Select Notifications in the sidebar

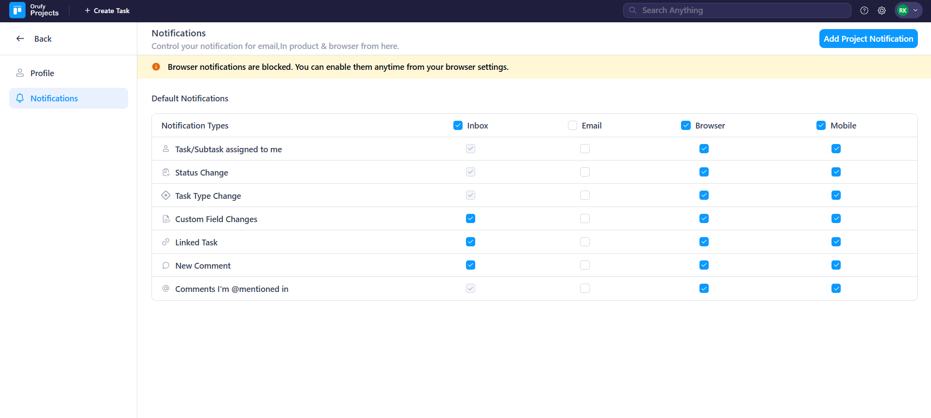54,98
